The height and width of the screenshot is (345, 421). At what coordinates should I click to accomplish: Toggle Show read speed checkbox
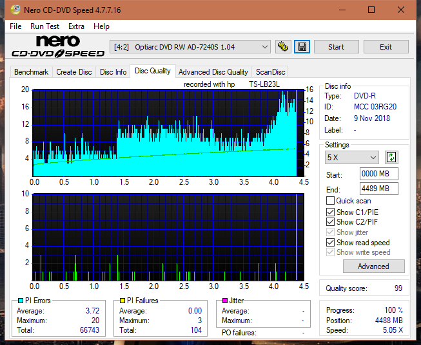click(x=330, y=242)
